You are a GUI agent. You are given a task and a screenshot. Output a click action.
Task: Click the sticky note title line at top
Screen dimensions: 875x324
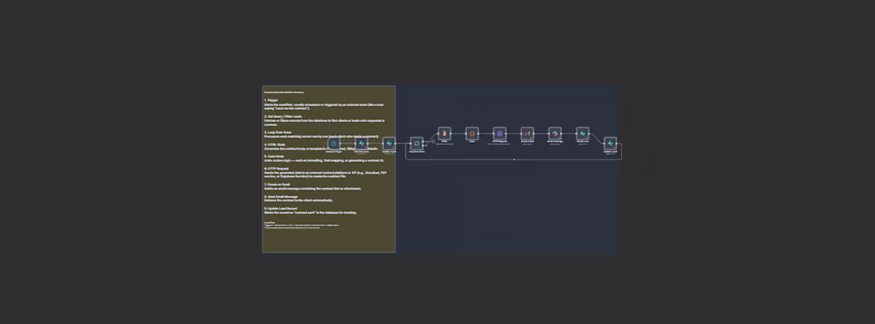pyautogui.click(x=284, y=92)
